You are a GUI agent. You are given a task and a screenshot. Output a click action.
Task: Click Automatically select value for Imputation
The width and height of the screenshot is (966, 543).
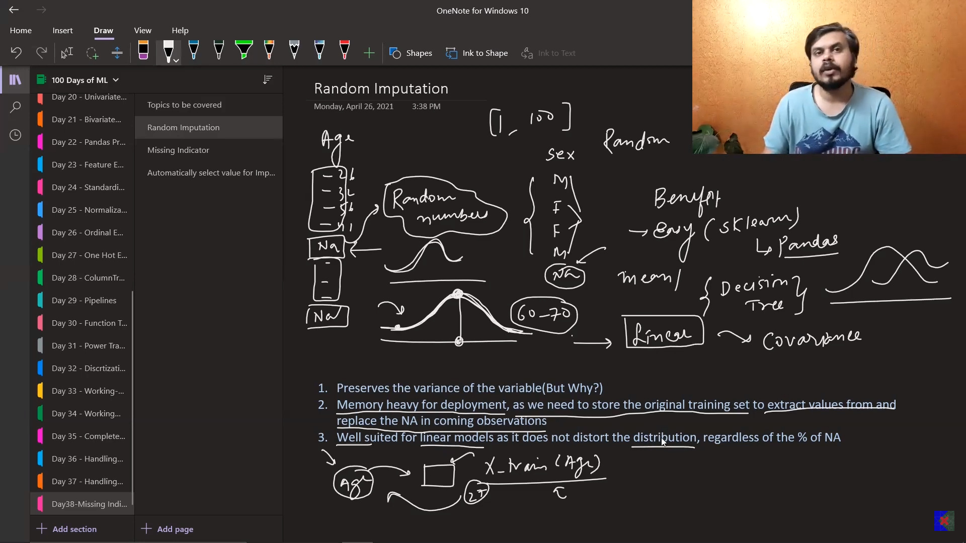(x=211, y=172)
